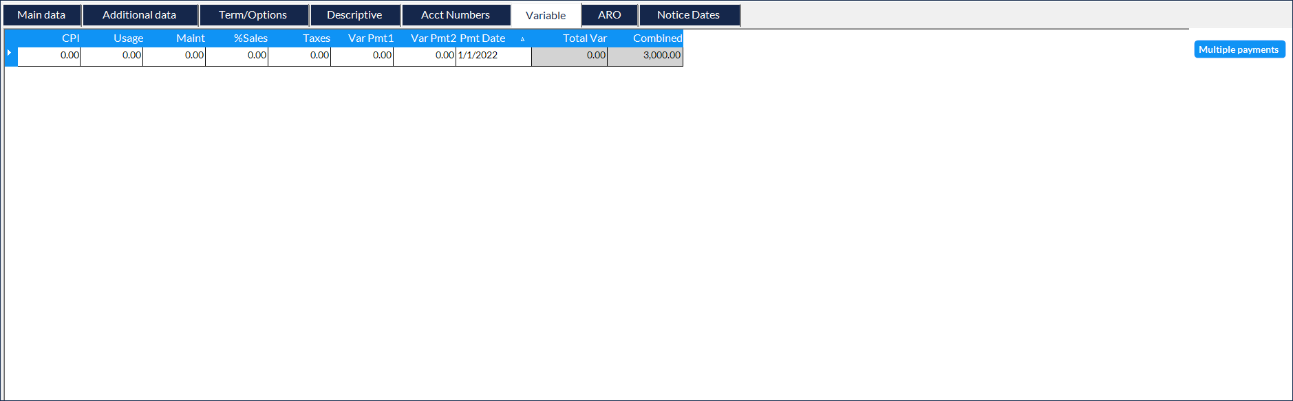Open the Additional data tab

pyautogui.click(x=140, y=15)
